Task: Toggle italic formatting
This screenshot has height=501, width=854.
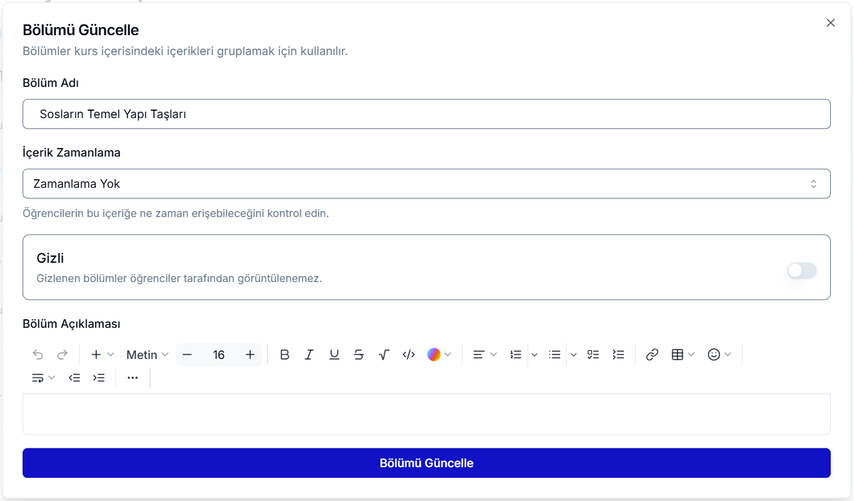Action: click(x=309, y=355)
